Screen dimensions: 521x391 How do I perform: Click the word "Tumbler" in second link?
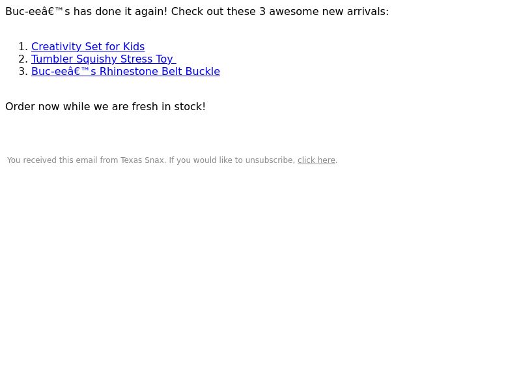(x=52, y=59)
